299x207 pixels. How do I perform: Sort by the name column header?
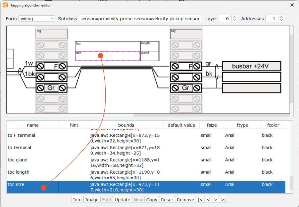(33, 125)
